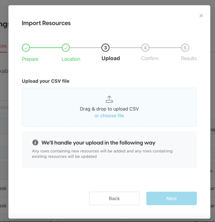Select the Upload step label
The image size is (215, 222).
111,58
